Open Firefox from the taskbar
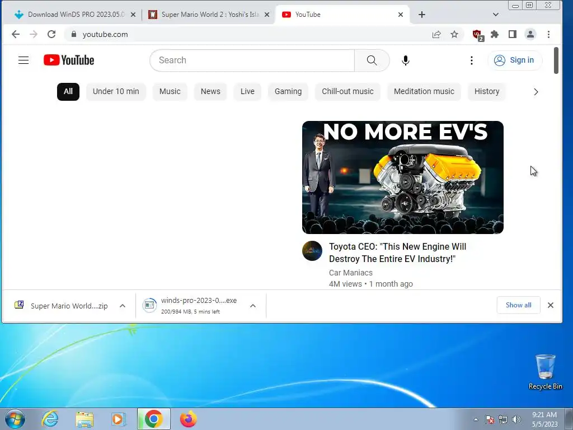Image resolution: width=573 pixels, height=430 pixels. (188, 419)
